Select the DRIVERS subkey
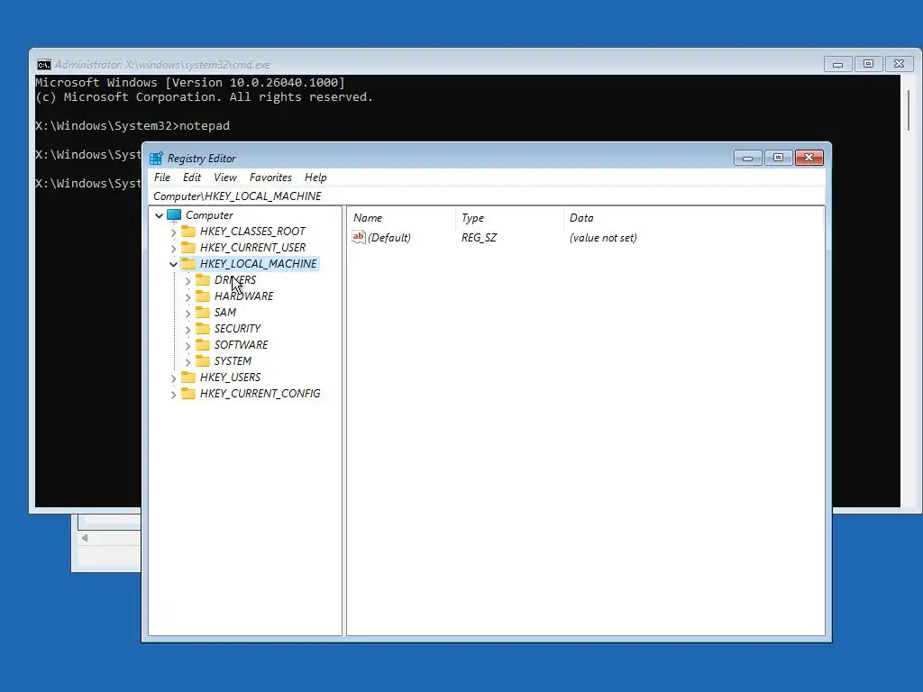This screenshot has width=923, height=692. 235,280
